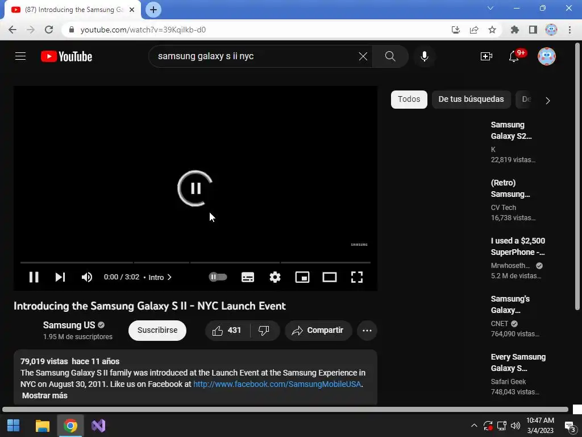Image resolution: width=582 pixels, height=437 pixels.
Task: Open volume control in system tray
Action: coord(515,426)
